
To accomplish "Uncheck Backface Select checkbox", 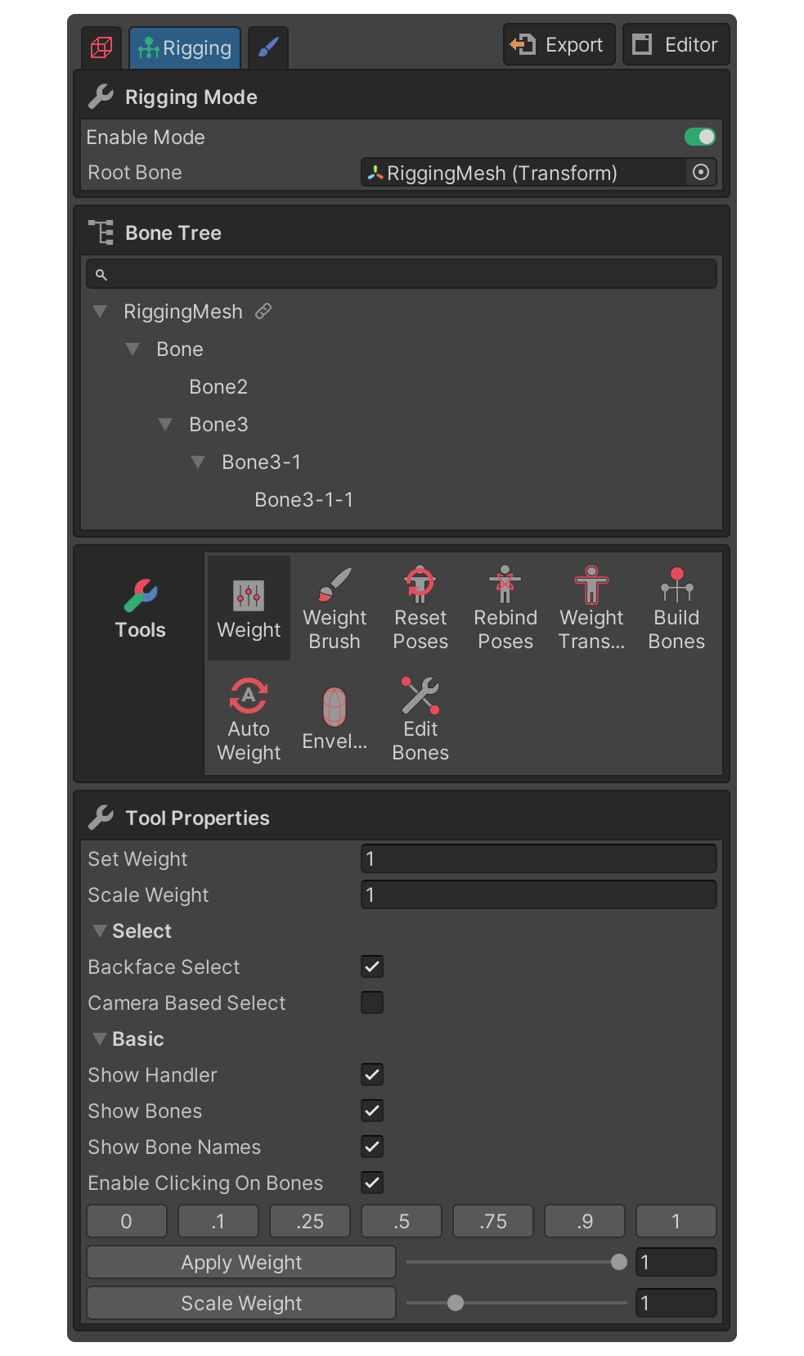I will click(x=372, y=966).
